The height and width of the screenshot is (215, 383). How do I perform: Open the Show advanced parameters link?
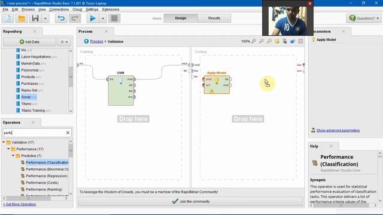(x=338, y=130)
